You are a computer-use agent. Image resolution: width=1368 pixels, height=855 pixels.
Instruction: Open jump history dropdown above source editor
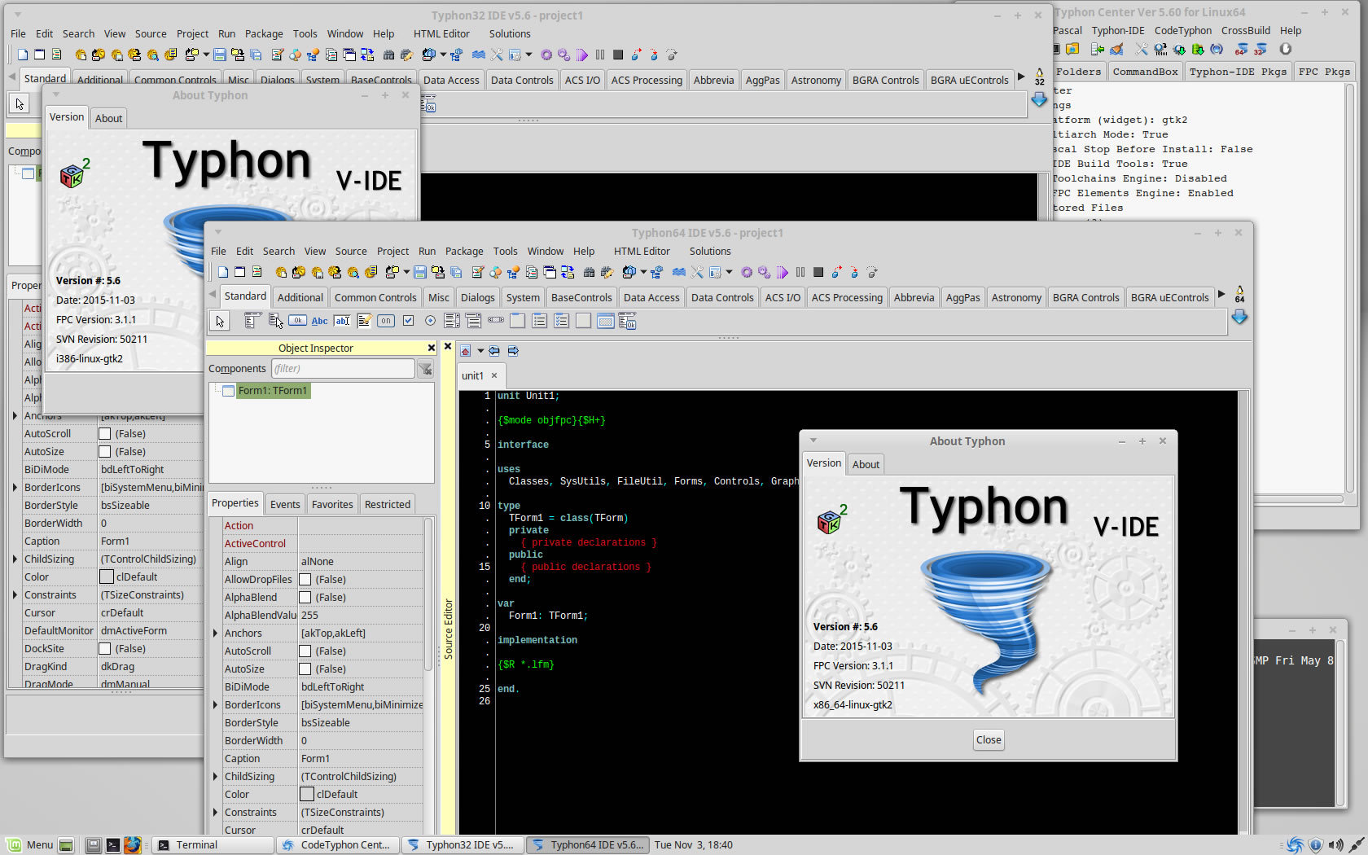click(480, 351)
